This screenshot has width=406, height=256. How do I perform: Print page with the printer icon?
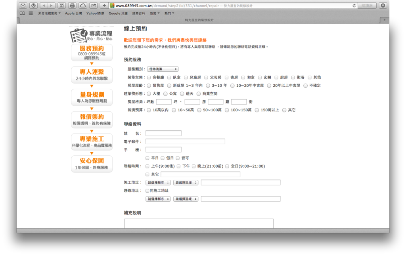[x=72, y=6]
